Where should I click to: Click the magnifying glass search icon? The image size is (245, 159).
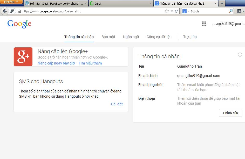231,11
